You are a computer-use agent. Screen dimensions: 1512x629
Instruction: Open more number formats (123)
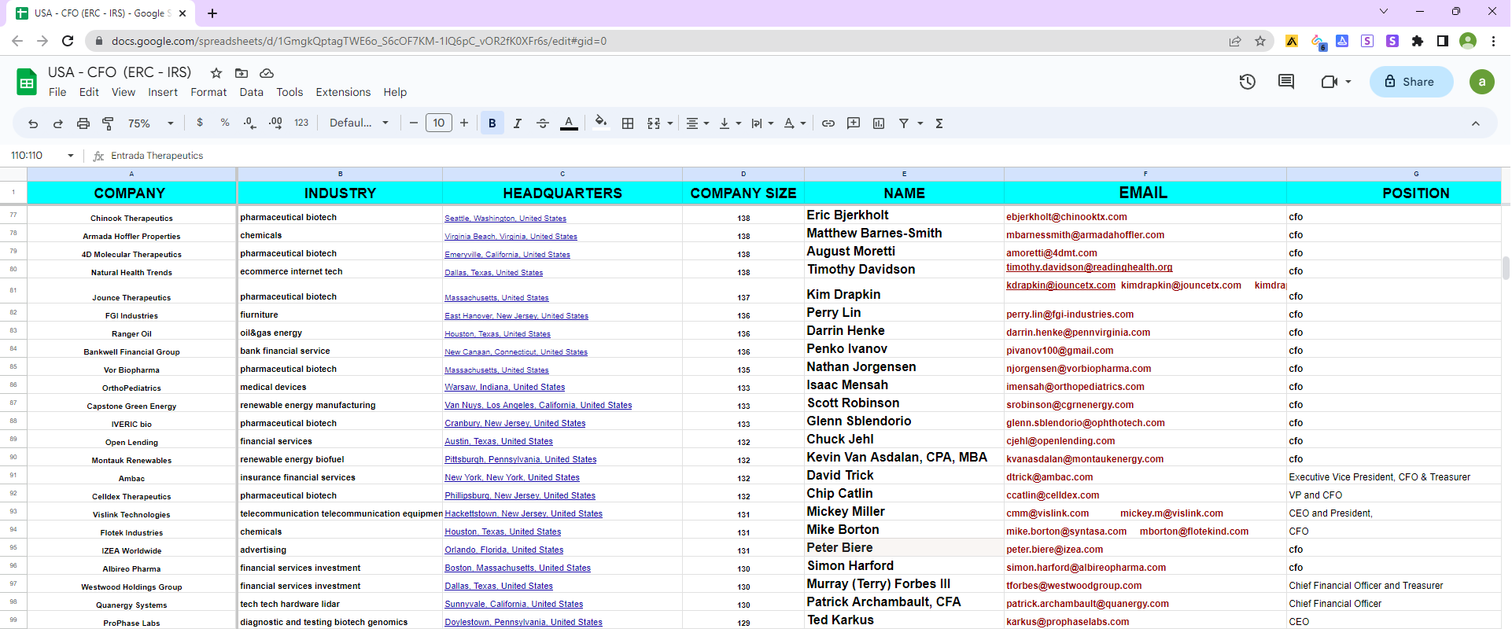301,123
